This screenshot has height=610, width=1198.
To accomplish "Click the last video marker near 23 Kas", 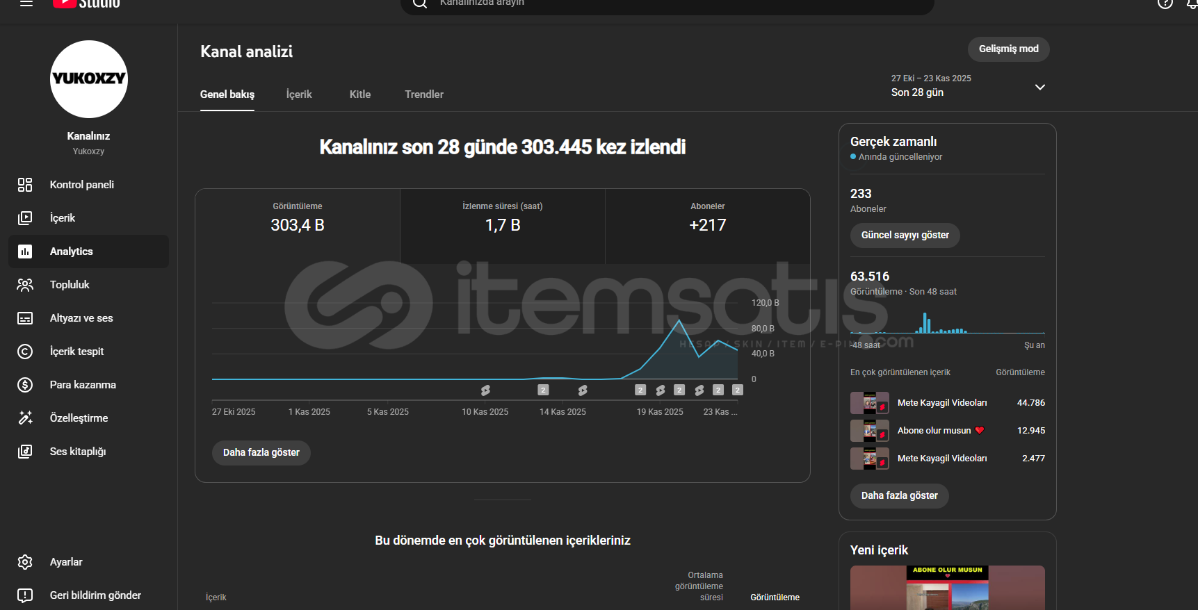I will click(x=738, y=390).
